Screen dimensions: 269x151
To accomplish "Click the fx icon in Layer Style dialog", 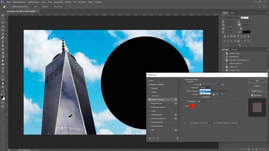I will (150, 138).
